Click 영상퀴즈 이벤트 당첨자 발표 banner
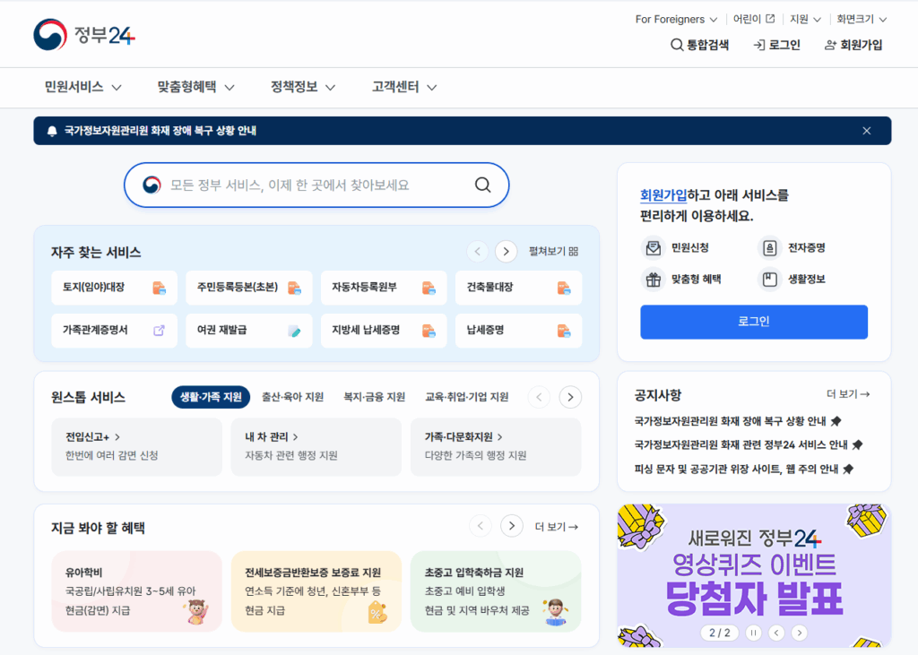918x655 pixels. coord(754,575)
